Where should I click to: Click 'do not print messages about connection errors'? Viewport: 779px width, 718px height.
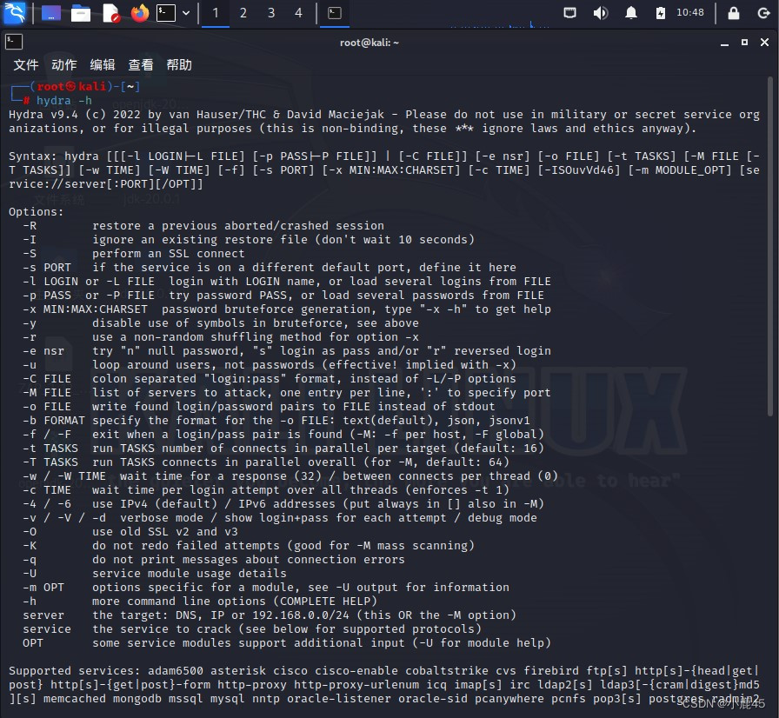(x=249, y=560)
